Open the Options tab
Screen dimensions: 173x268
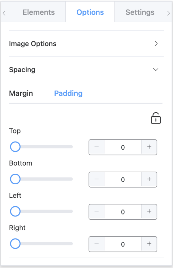90,12
